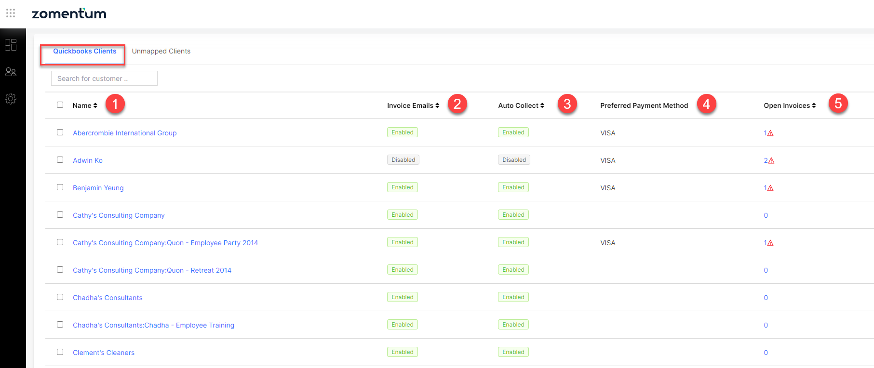Click Auto Collect Enabled badge for Abercrombie
Viewport: 874px width, 368px height.
[x=513, y=132]
